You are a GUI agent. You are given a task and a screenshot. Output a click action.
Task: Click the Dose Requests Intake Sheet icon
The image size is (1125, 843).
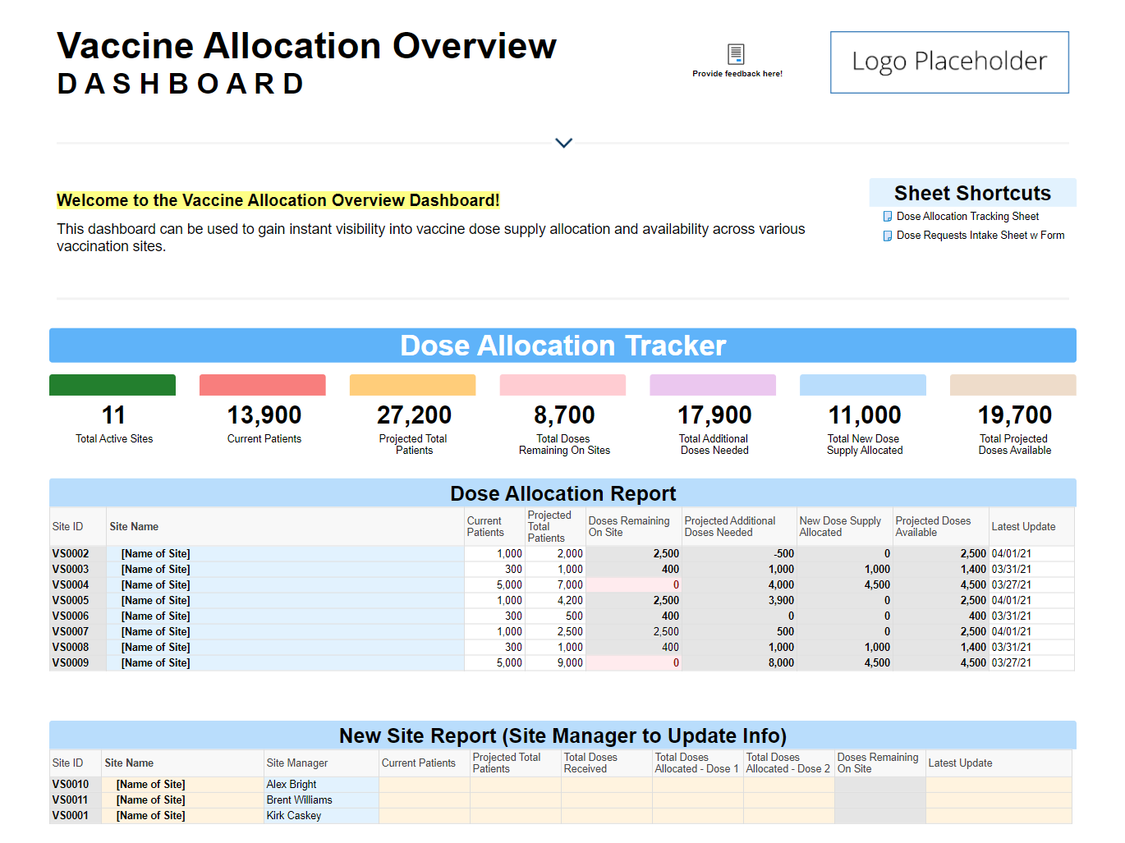(x=887, y=236)
